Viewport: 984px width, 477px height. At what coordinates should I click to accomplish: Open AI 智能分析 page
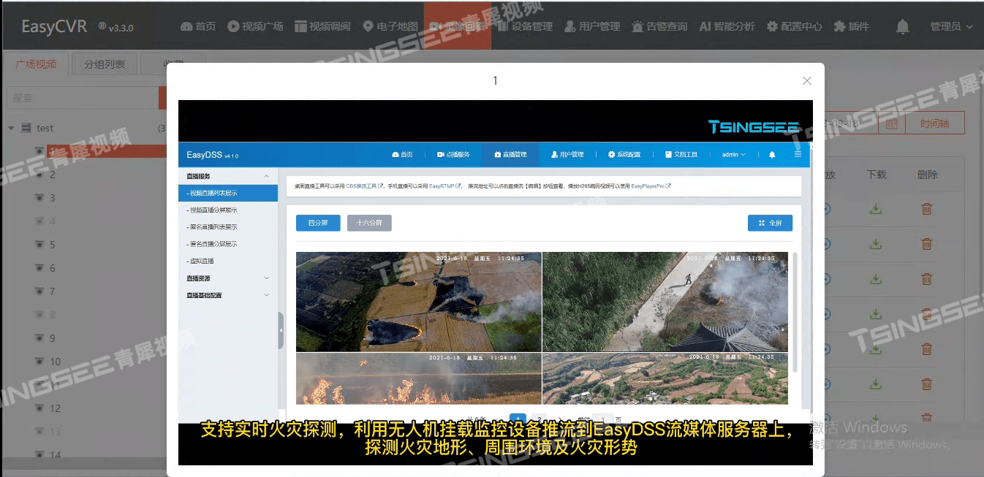727,26
